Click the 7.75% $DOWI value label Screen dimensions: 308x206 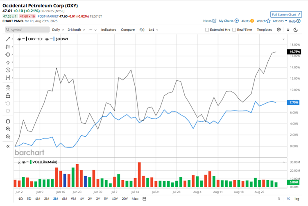tap(293, 102)
